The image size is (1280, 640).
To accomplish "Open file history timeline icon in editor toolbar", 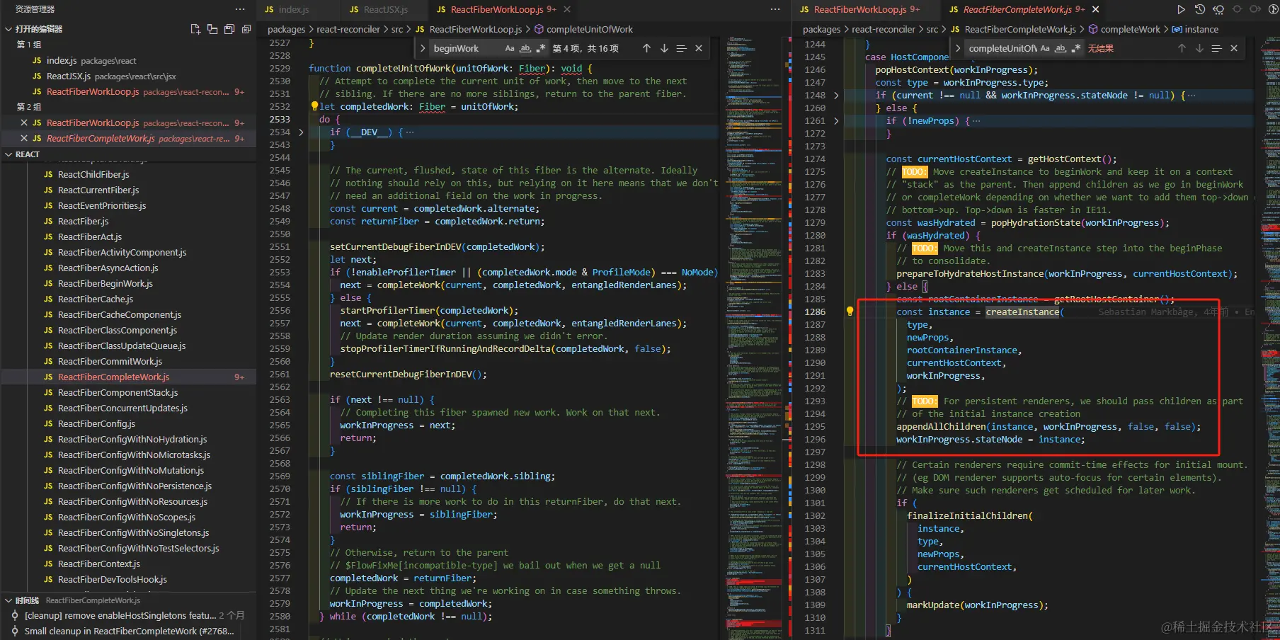I will coord(1199,9).
